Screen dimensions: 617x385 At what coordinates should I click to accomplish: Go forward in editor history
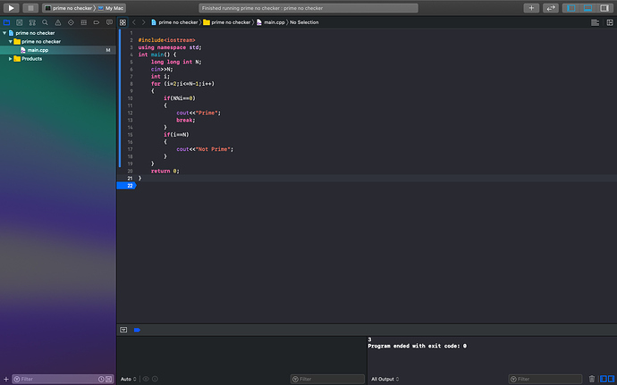click(144, 22)
